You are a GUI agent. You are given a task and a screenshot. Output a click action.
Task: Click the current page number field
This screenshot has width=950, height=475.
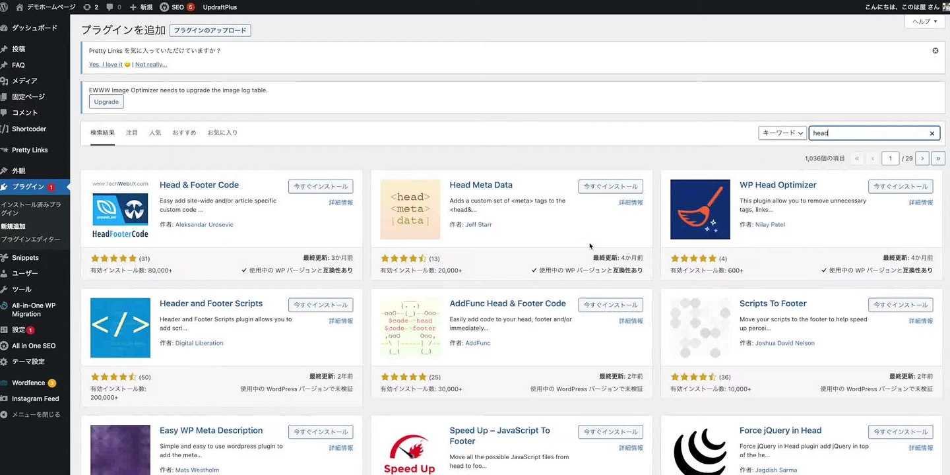(891, 158)
